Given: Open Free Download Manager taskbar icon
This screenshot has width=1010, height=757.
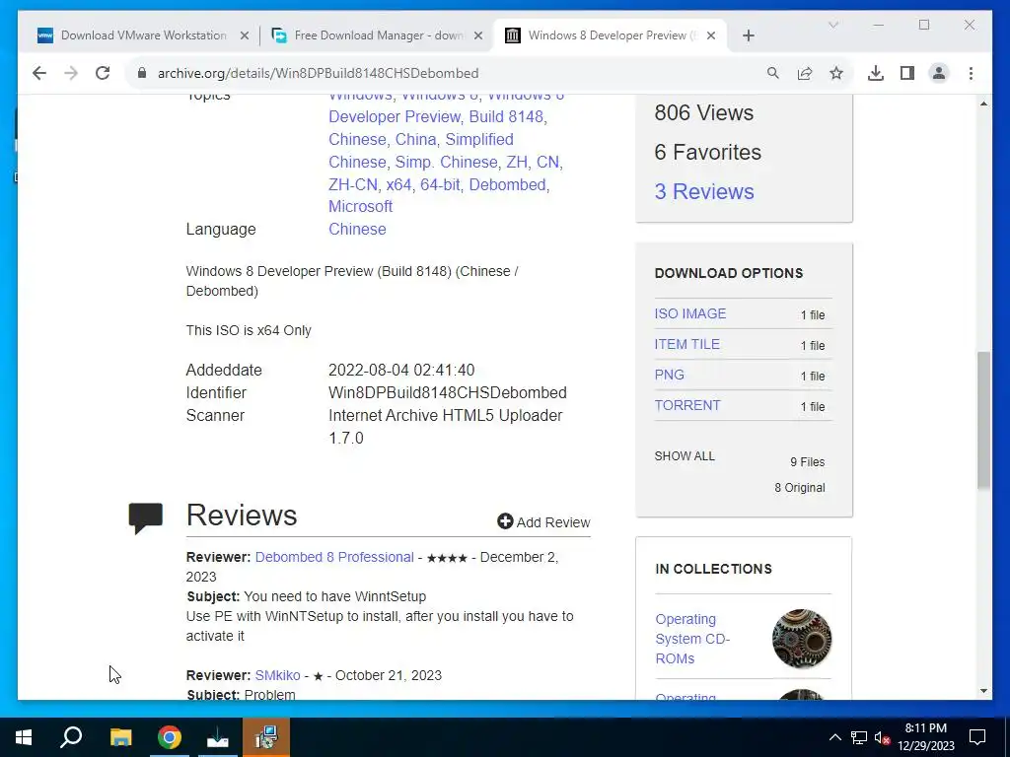Looking at the screenshot, I should 218,737.
